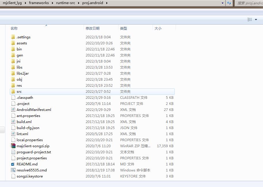Click the 27 KB size value

(x=168, y=110)
